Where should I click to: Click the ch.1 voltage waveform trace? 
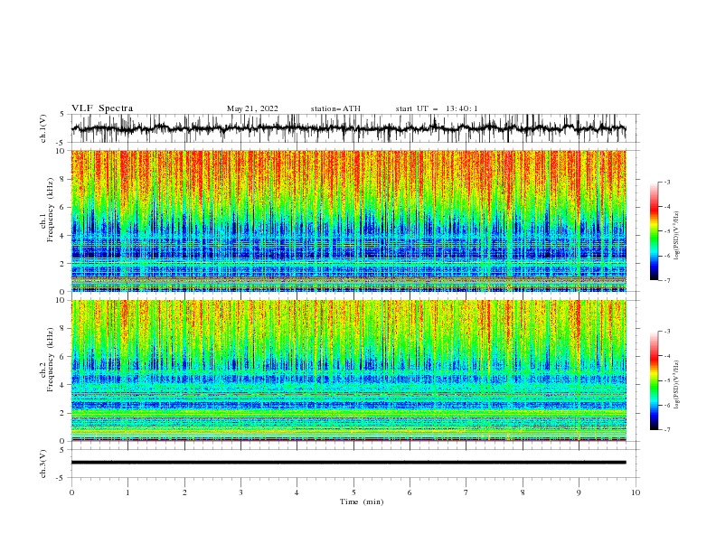pyautogui.click(x=348, y=128)
